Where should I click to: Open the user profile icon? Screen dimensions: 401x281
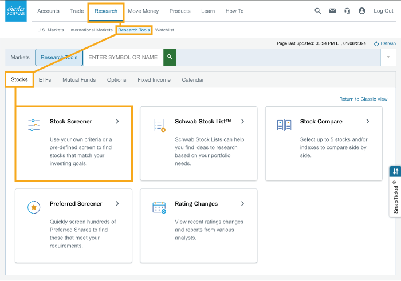coord(361,11)
